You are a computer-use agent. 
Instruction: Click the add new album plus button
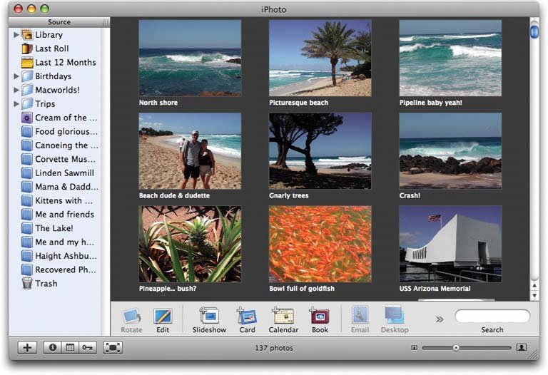27,348
